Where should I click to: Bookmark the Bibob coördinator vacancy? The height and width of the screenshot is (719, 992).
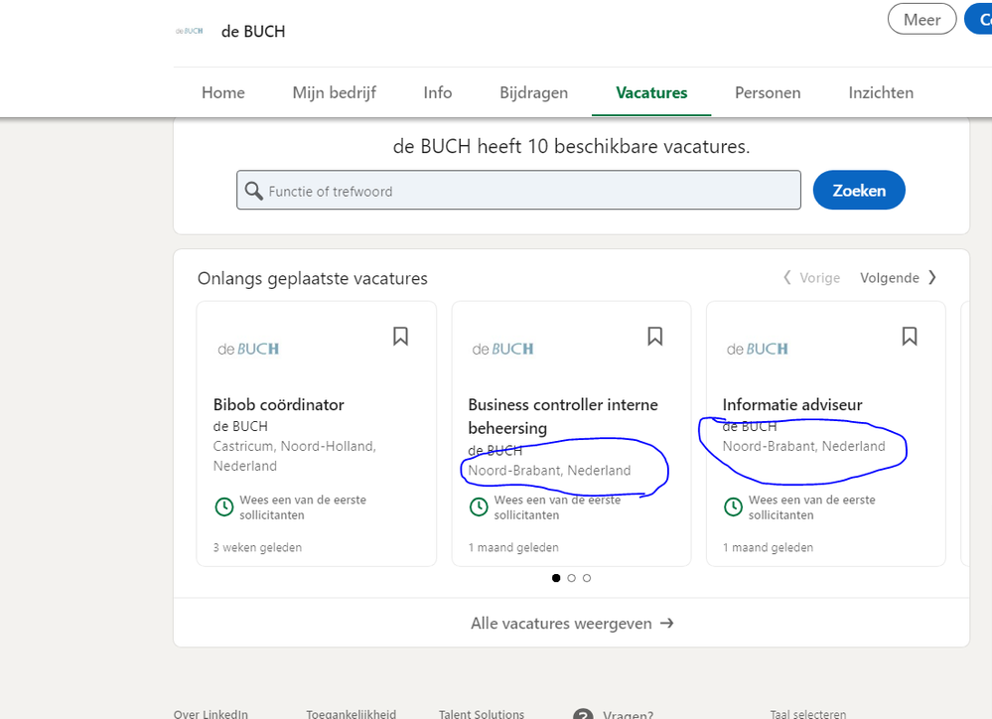400,337
